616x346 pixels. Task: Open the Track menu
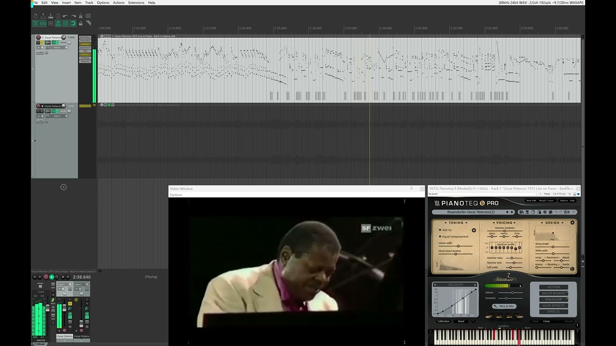tap(89, 3)
